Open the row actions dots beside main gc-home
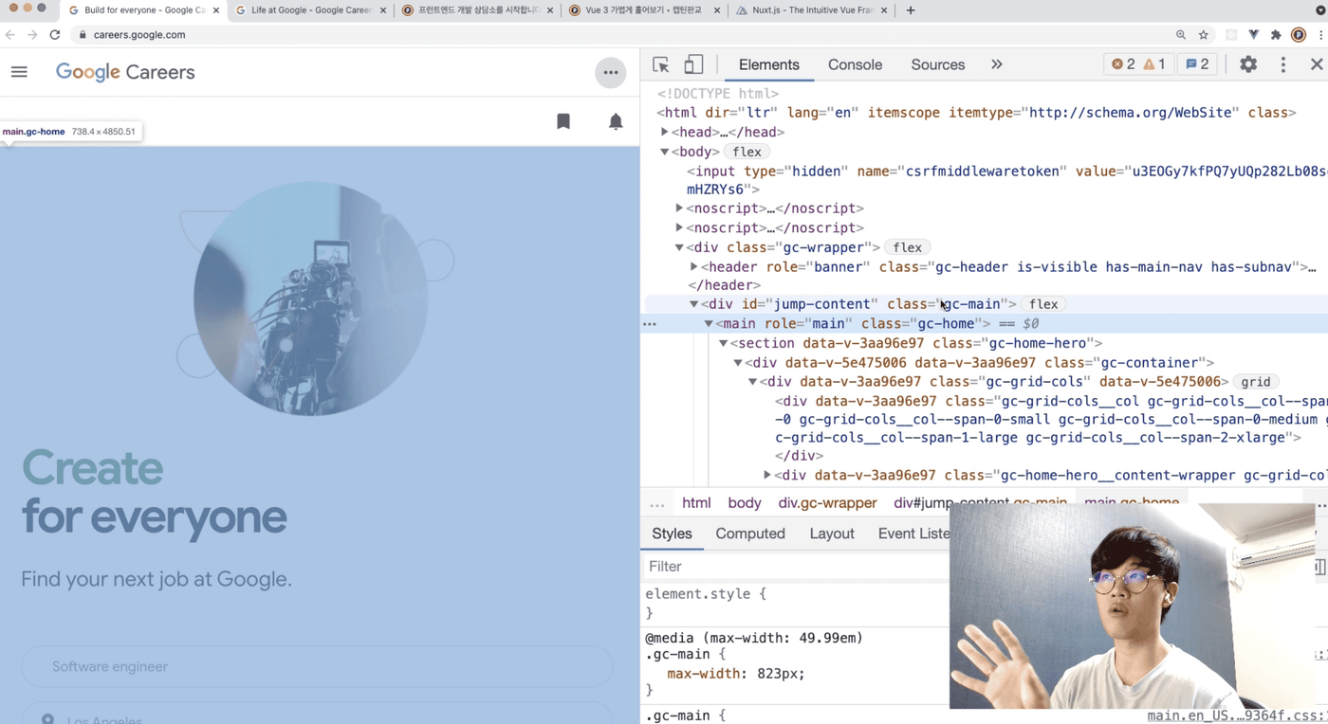Viewport: 1328px width, 724px height. 650,324
